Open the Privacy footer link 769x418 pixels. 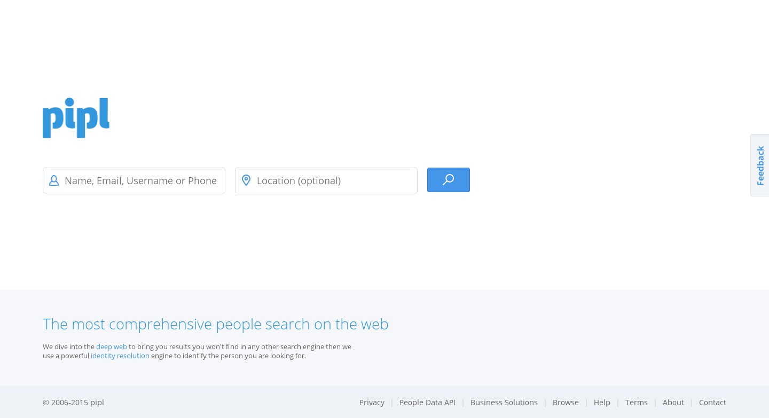click(x=372, y=403)
